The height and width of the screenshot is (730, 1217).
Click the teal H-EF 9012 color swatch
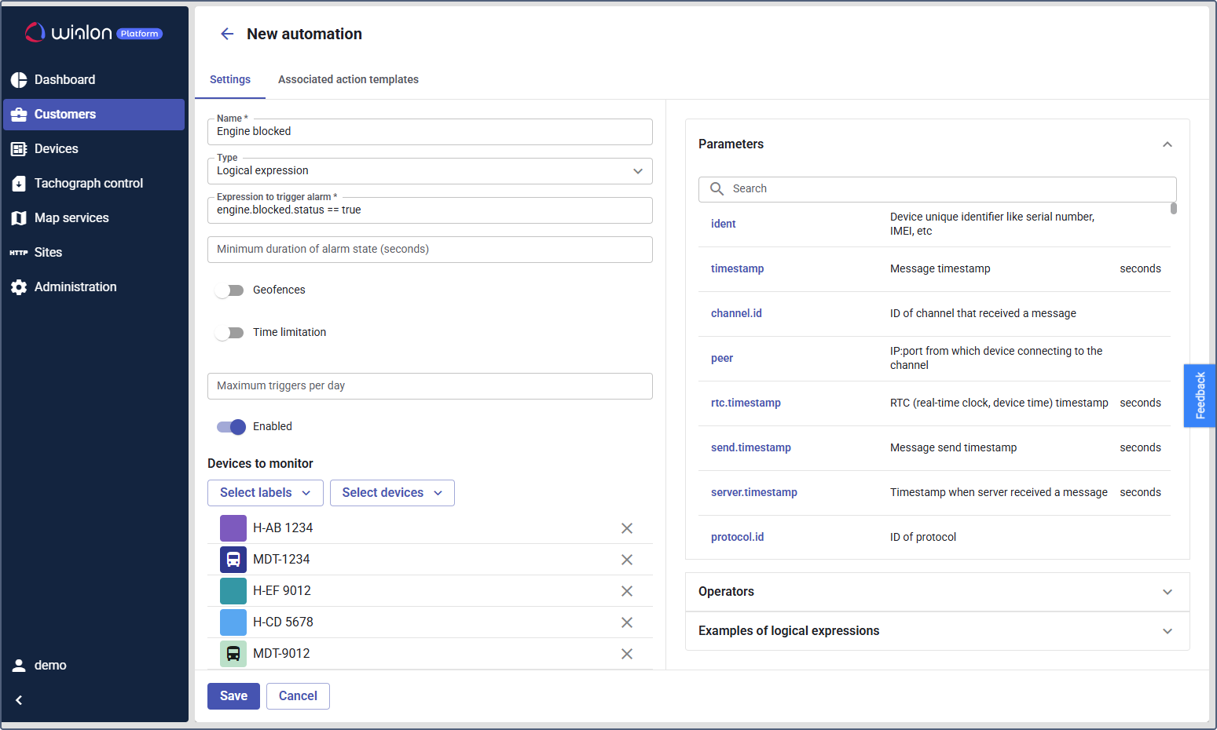233,591
